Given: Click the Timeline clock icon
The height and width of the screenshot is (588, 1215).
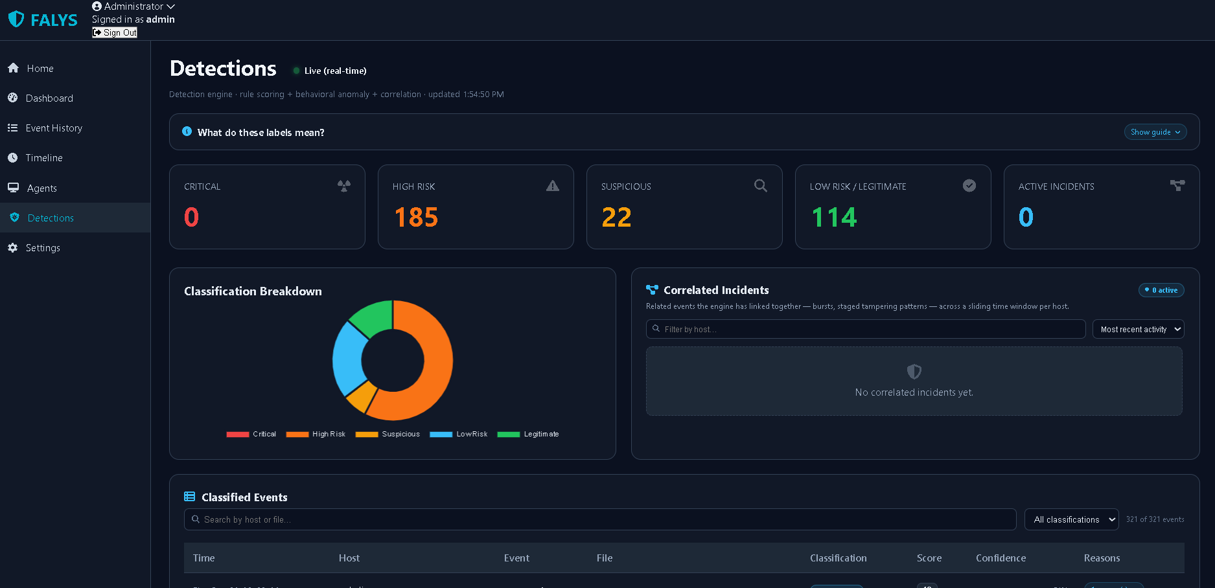Looking at the screenshot, I should (13, 157).
